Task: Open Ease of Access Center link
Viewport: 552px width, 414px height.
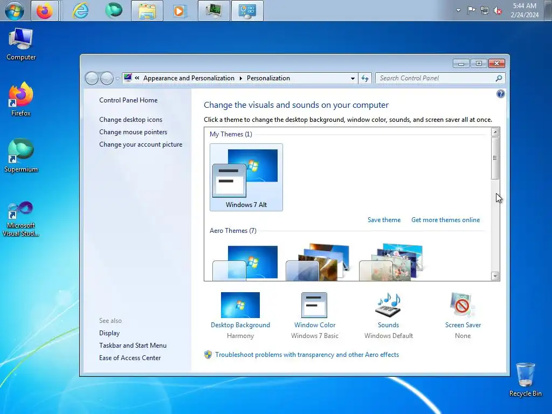Action: 130,358
